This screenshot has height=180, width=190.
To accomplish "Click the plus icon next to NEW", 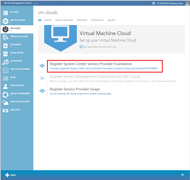I will pyautogui.click(x=7, y=175).
